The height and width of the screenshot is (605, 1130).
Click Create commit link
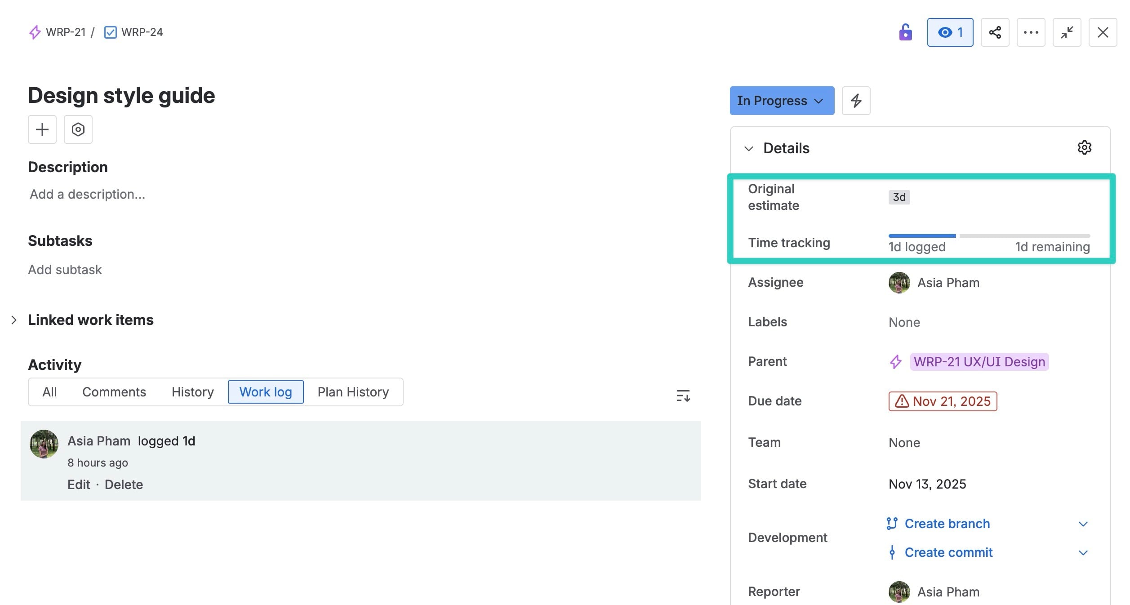pos(948,552)
